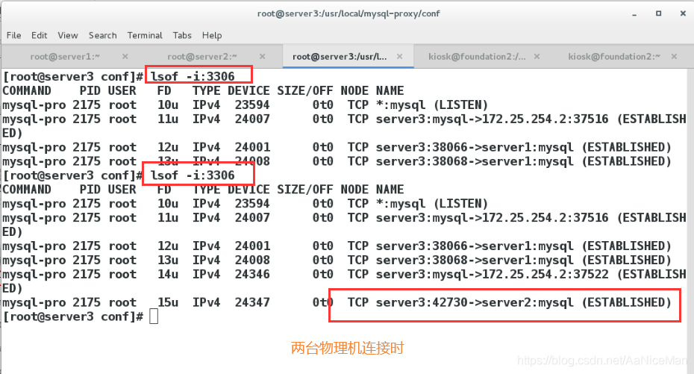Close the root@server1:~ tab
The width and height of the screenshot is (694, 374).
[125, 57]
